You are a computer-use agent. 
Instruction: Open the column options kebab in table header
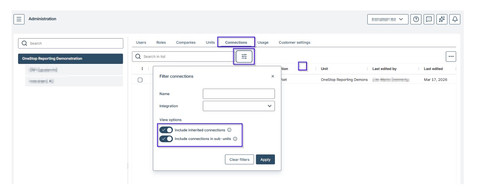[x=142, y=68]
